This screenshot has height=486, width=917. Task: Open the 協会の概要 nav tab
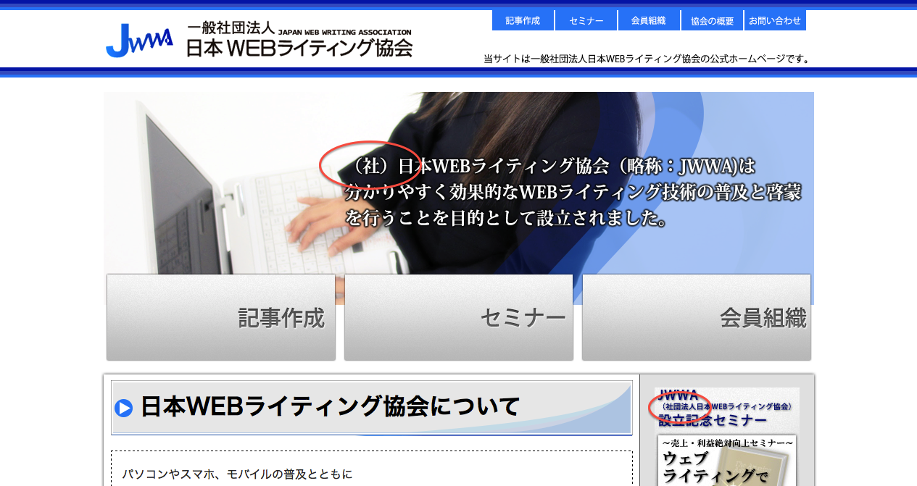[x=712, y=20]
